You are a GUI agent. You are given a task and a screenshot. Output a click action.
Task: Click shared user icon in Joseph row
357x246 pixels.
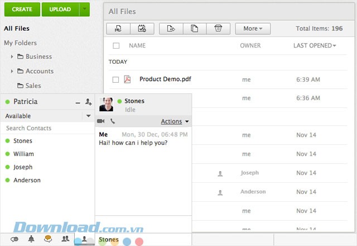point(220,174)
